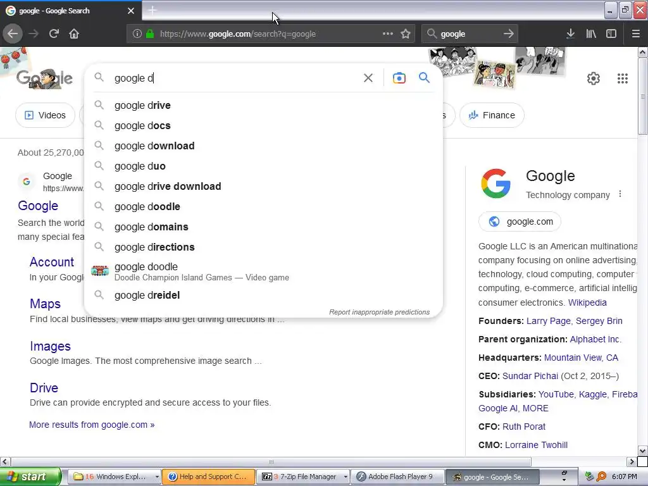Open the Ruth Porat link

(x=523, y=427)
